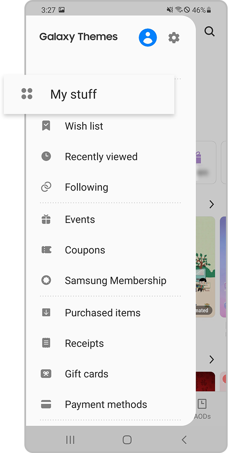Expand the lower section chevron arrow
Image resolution: width=252 pixels, height=453 pixels.
pyautogui.click(x=212, y=359)
